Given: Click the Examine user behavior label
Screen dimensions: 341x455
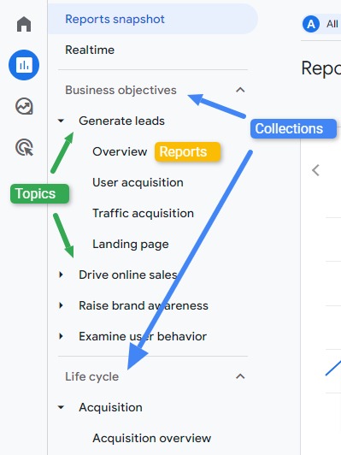Looking at the screenshot, I should tap(143, 336).
